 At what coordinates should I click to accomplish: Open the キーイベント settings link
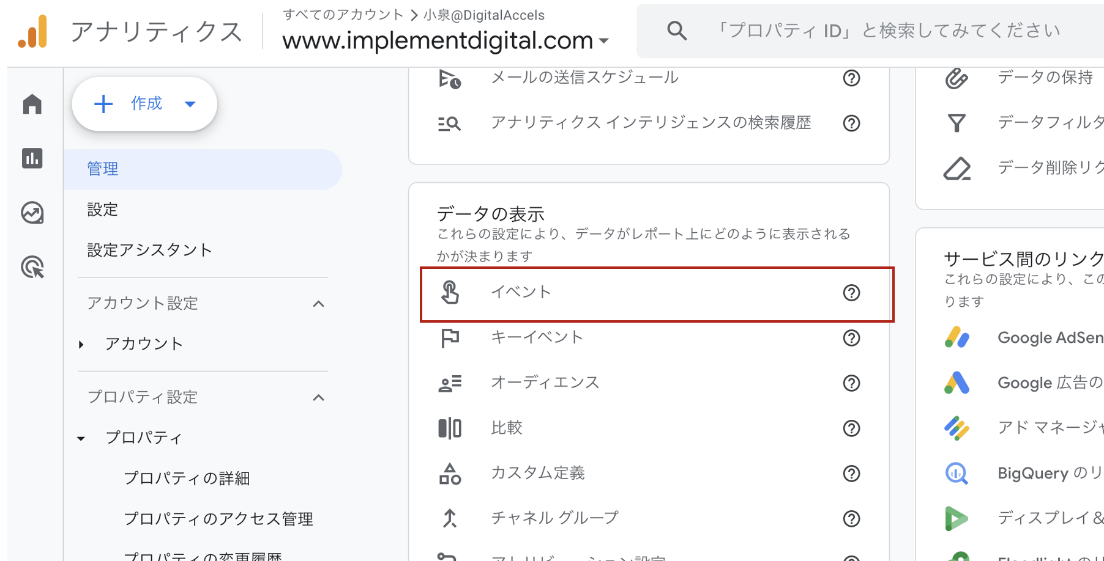[537, 337]
